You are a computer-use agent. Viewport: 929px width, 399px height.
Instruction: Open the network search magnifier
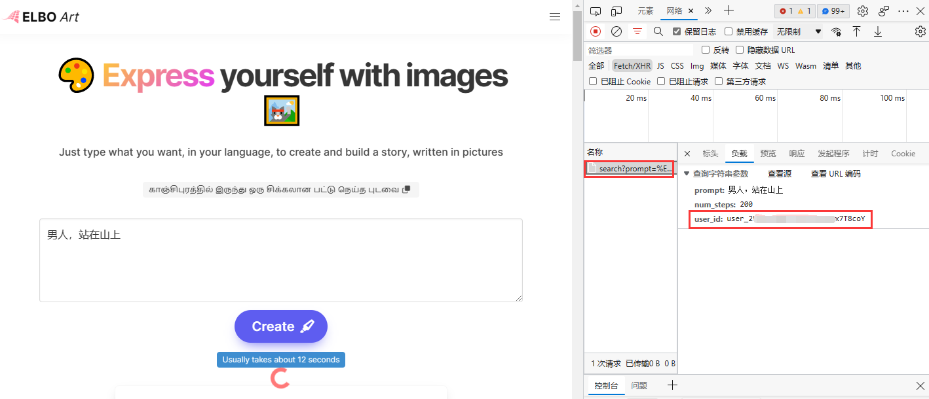pos(658,31)
